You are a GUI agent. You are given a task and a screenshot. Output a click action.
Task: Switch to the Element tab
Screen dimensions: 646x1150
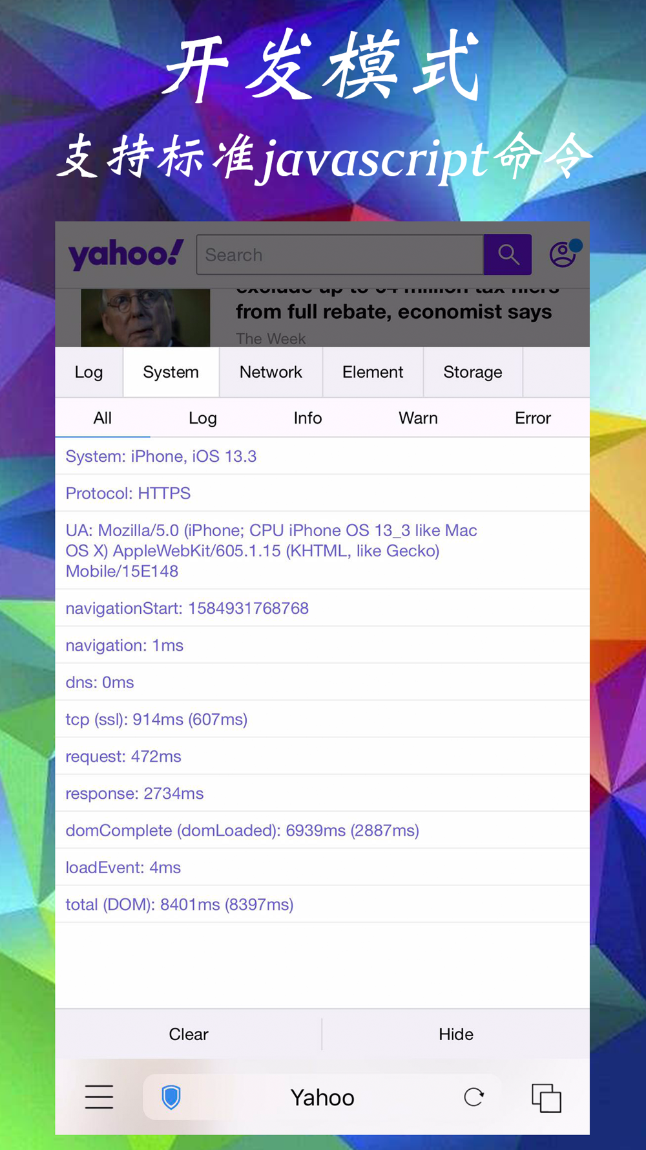pos(373,372)
